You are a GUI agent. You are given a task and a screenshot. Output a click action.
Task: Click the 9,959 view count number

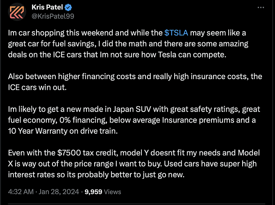click(93, 191)
